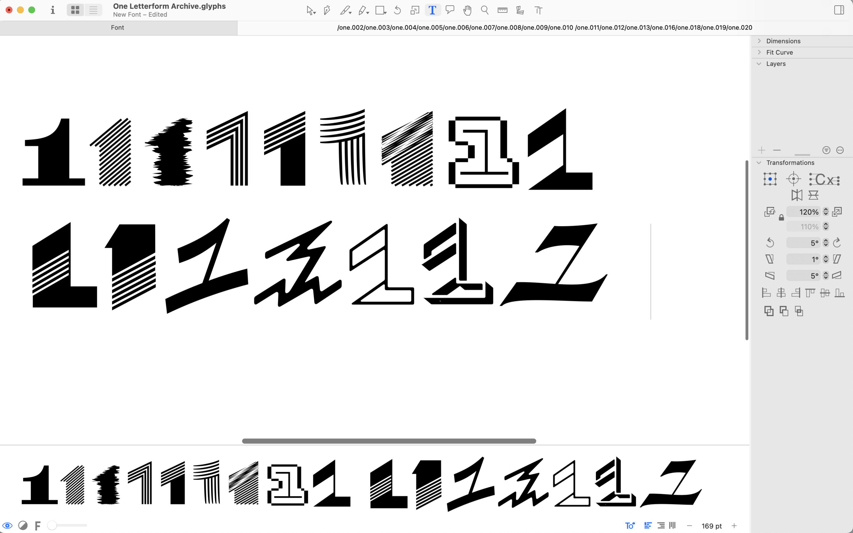Open the tab with one.002 glyph sequence

(544, 28)
